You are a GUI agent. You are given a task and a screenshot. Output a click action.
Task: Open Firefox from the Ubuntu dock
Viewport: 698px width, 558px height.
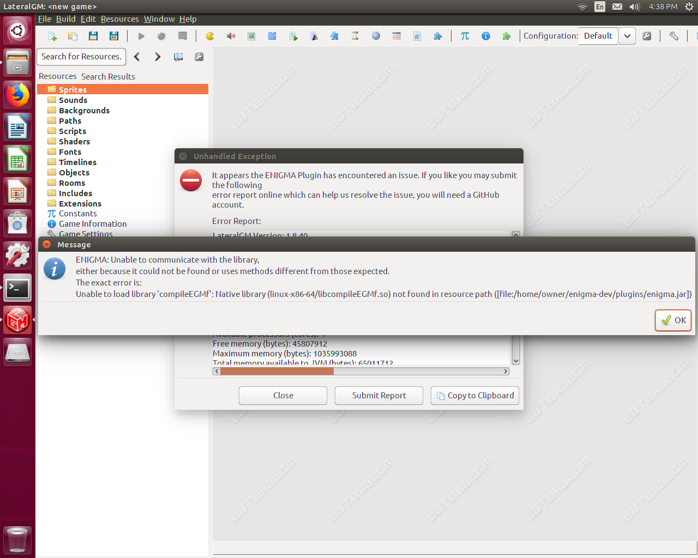[x=17, y=95]
